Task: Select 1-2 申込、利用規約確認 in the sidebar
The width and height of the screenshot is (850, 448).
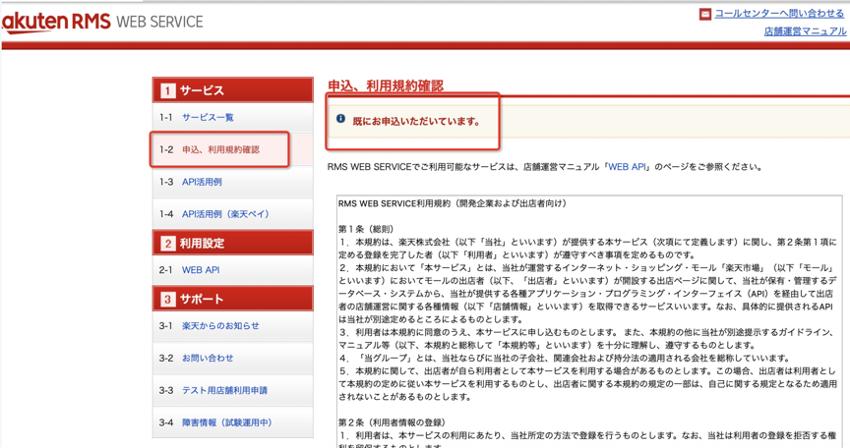Action: (x=220, y=150)
